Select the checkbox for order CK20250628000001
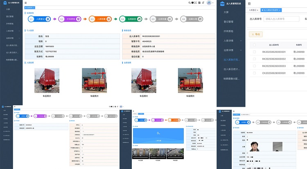Screen dimensions: 307x169 point(254,73)
